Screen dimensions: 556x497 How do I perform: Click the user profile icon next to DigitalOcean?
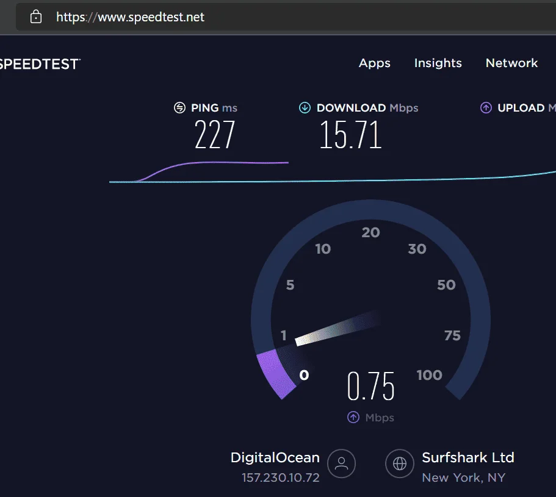coord(341,463)
